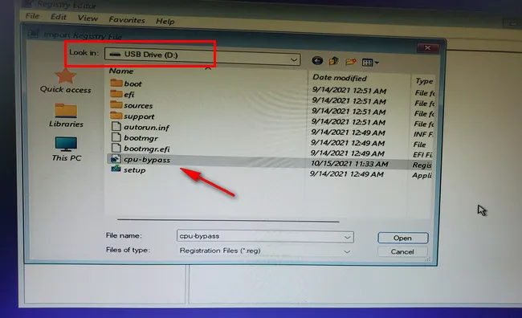Click the 'support' folder name text
This screenshot has height=318, width=522.
[x=139, y=116]
